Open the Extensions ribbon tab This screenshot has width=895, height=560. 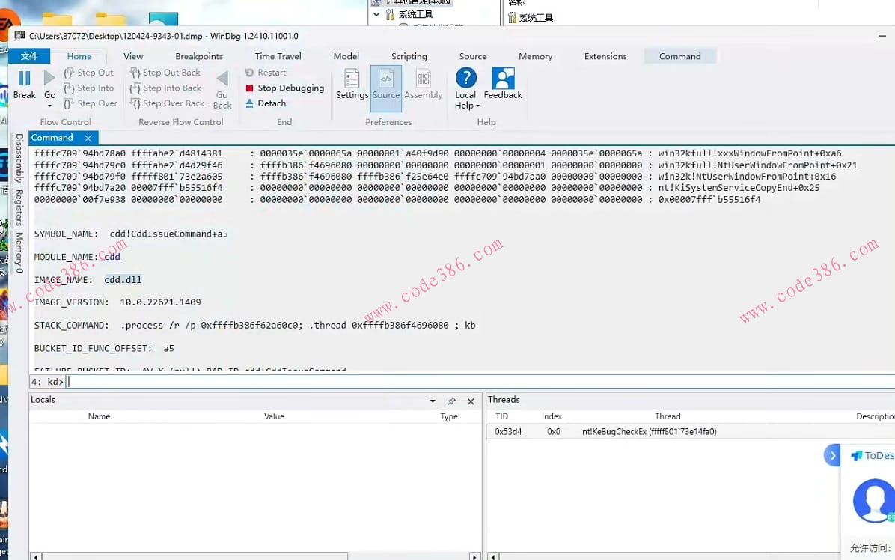[x=605, y=56]
